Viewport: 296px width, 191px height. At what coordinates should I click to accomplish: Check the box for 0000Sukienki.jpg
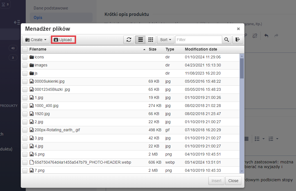tap(25, 82)
